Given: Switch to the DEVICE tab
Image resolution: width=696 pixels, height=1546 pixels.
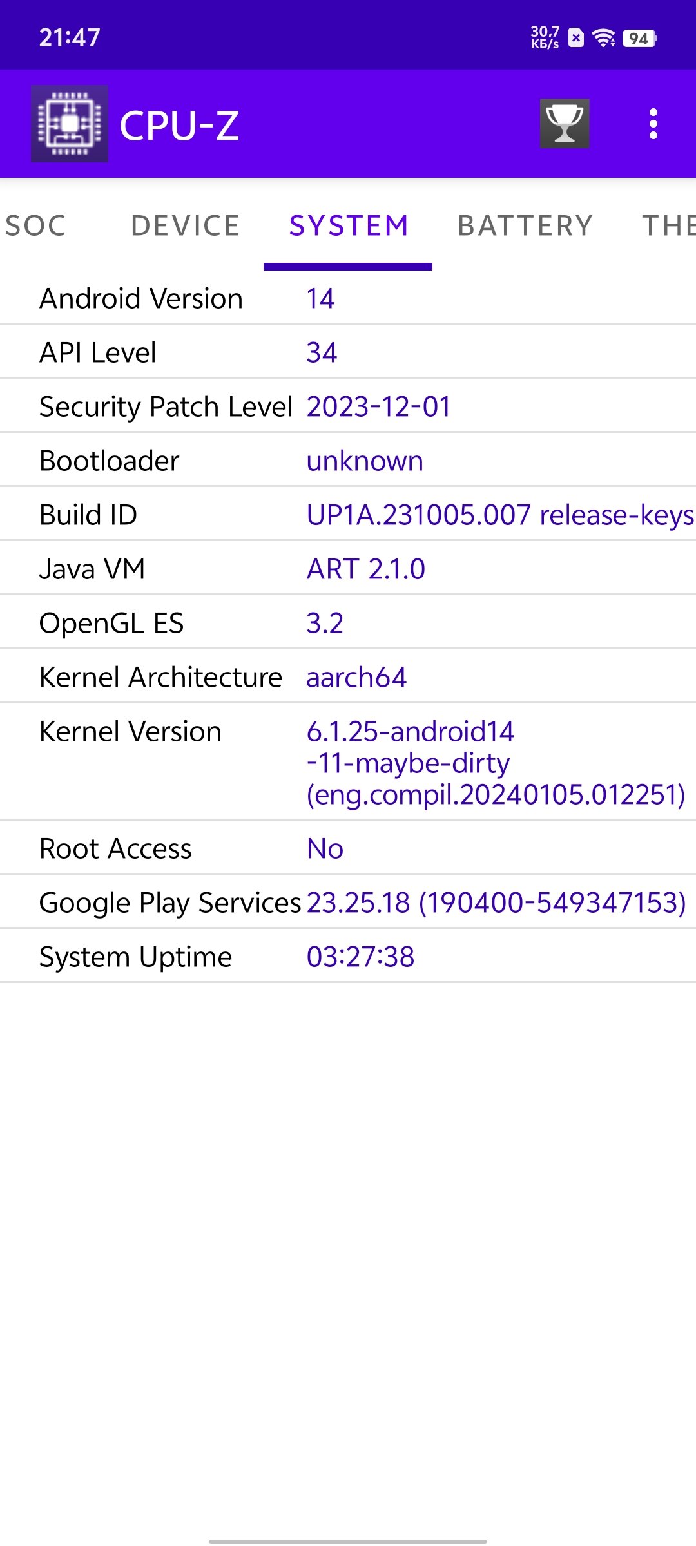Looking at the screenshot, I should (x=186, y=225).
